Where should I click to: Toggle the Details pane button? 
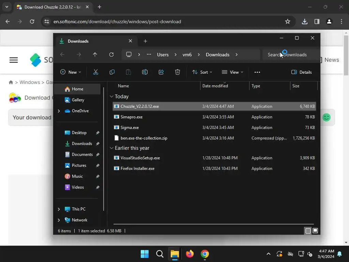[x=301, y=72]
